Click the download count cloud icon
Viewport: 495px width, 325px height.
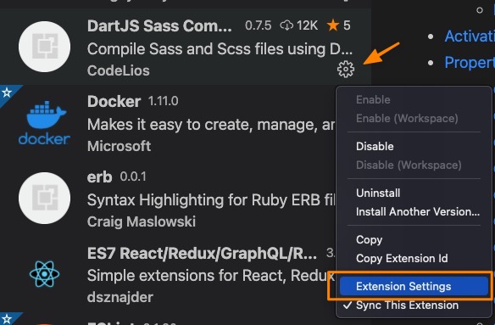pos(286,25)
